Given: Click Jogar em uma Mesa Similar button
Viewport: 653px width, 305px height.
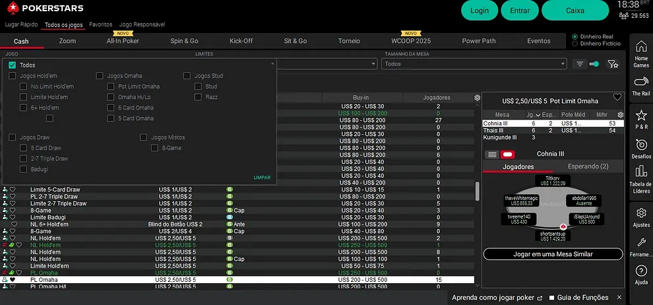Looking at the screenshot, I should [553, 254].
